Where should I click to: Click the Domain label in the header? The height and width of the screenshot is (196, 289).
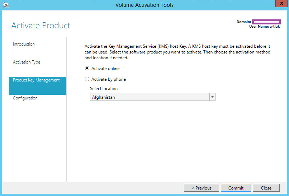click(243, 22)
